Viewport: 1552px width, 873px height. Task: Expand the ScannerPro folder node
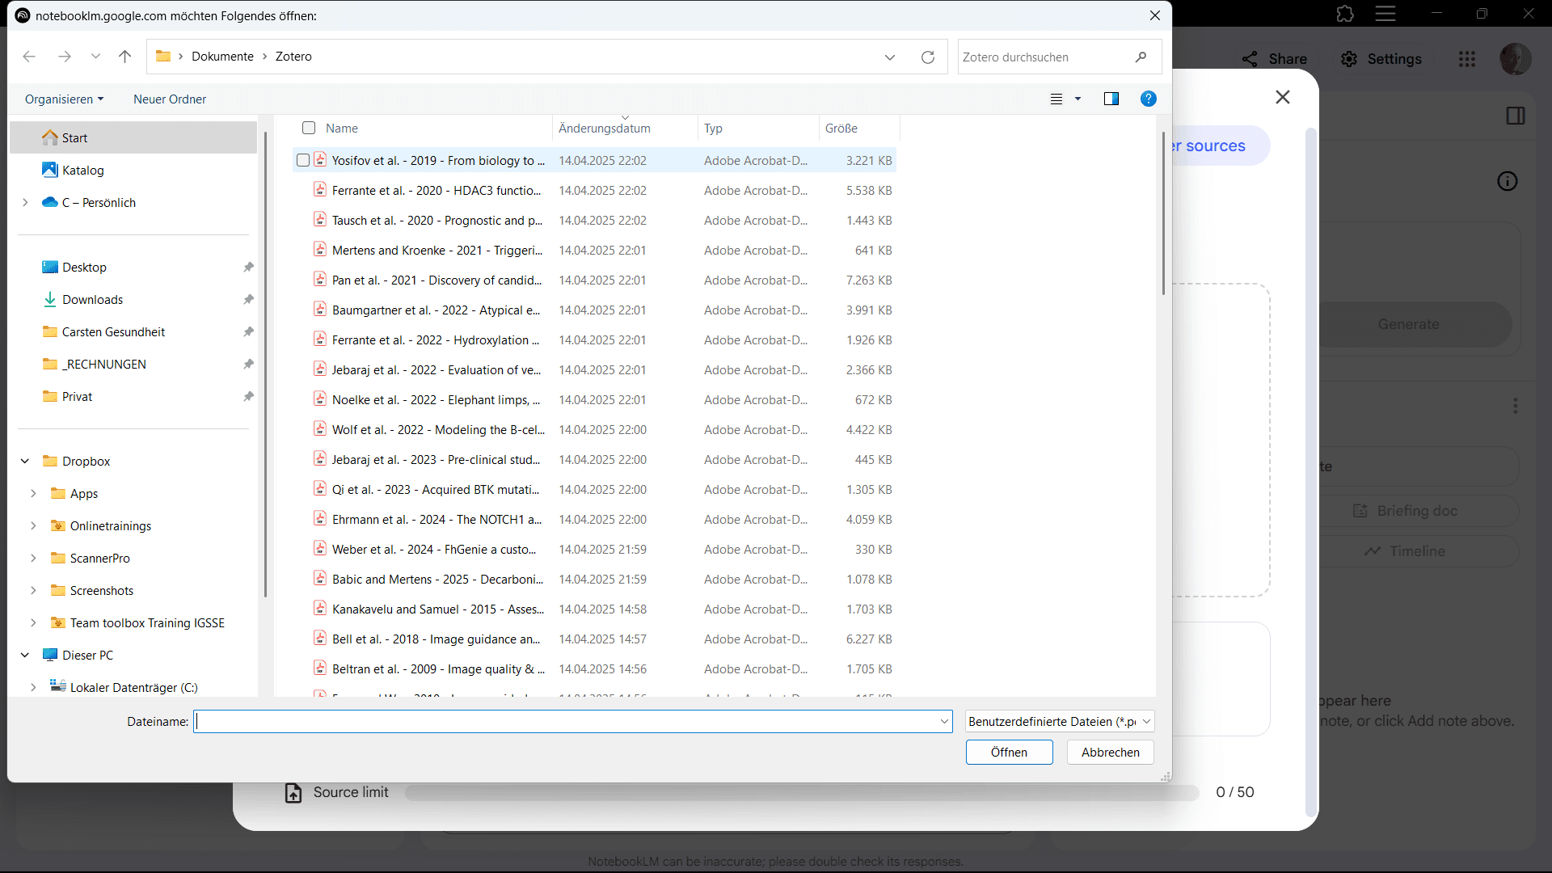coord(33,559)
